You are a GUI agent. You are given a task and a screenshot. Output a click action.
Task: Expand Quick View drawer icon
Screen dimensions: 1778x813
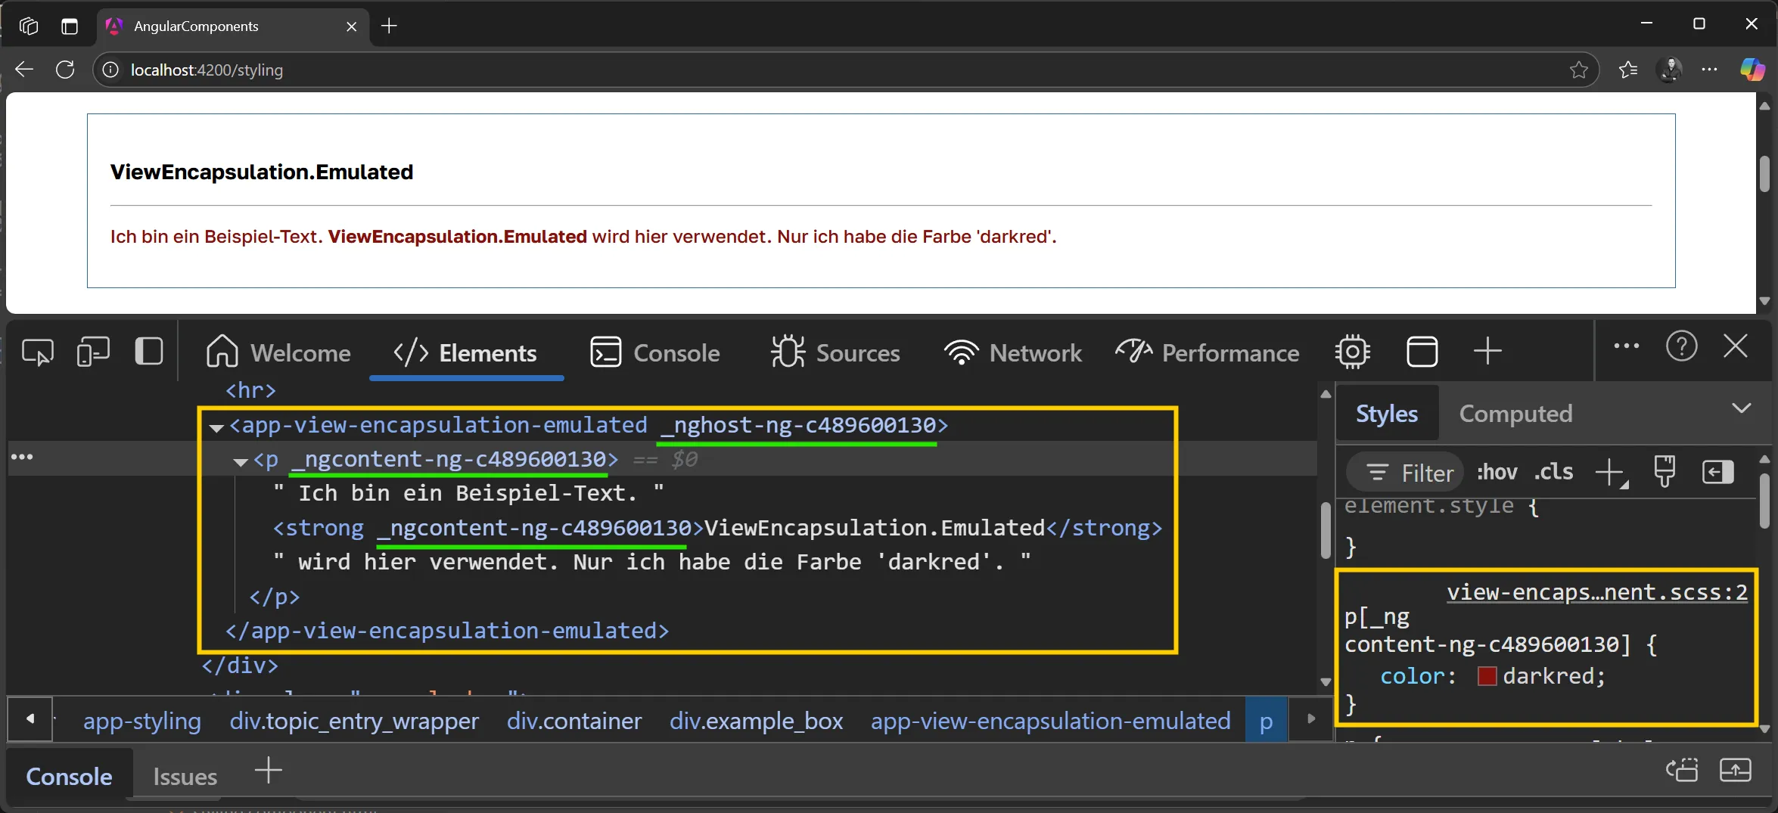(1736, 771)
